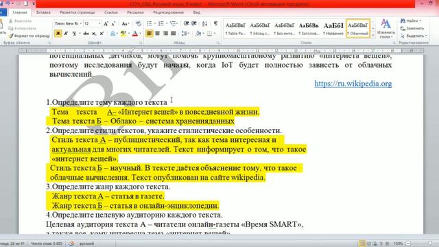Open the Insert (Вставка) tab
This screenshot has height=247, width=439.
[43, 12]
